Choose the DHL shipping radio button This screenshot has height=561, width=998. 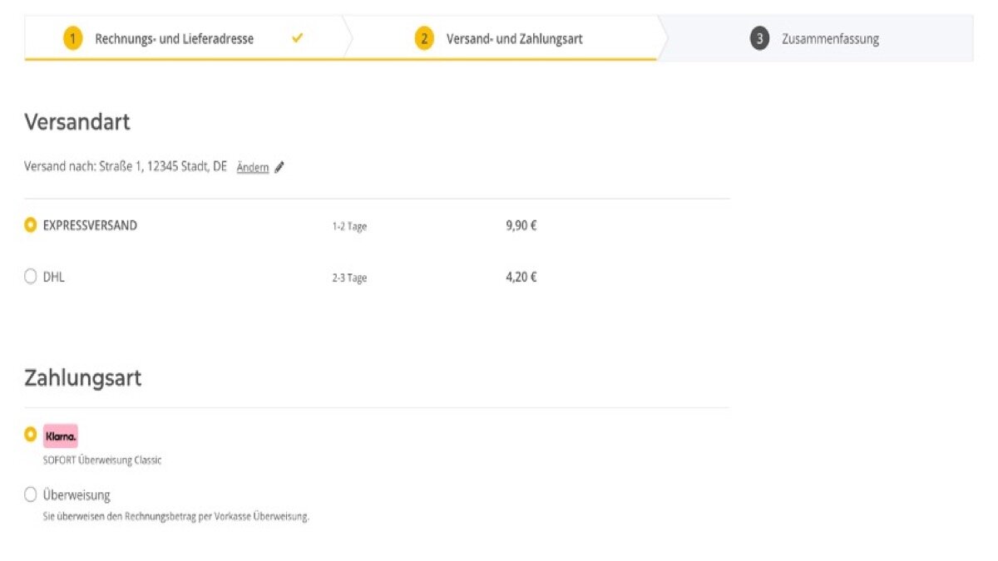(31, 277)
